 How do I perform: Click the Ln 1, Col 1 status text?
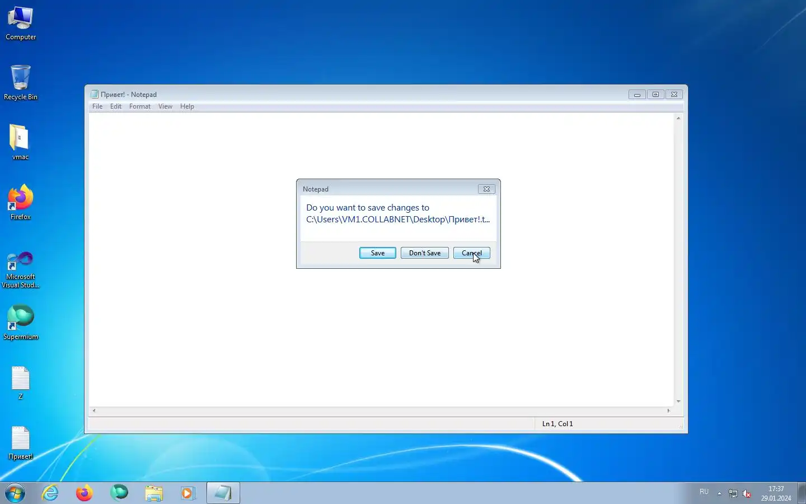pyautogui.click(x=557, y=424)
